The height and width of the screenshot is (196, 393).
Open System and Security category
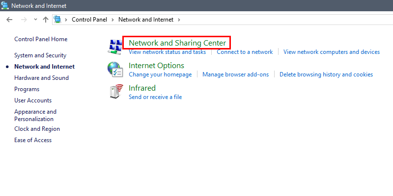click(40, 55)
